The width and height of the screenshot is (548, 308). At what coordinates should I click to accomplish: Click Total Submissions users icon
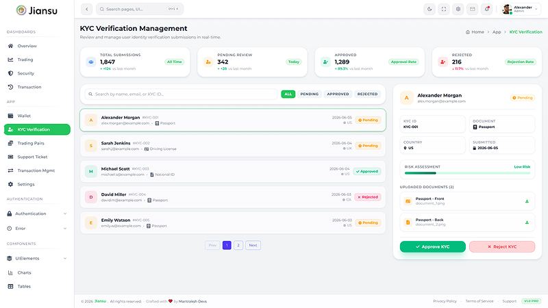coord(91,62)
